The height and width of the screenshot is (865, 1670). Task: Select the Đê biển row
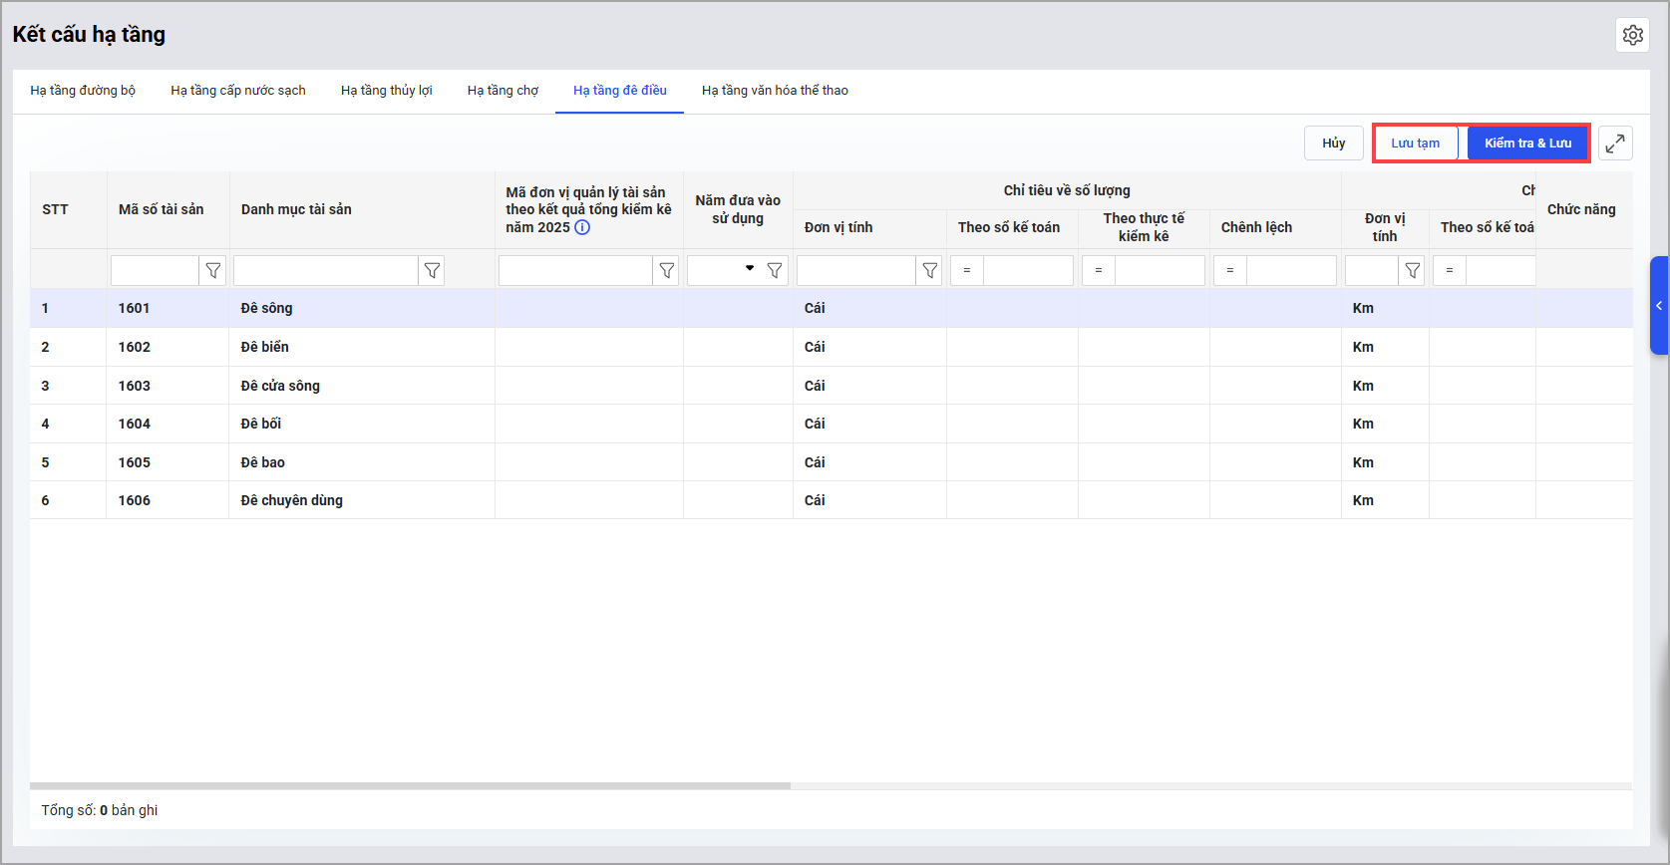pos(265,347)
